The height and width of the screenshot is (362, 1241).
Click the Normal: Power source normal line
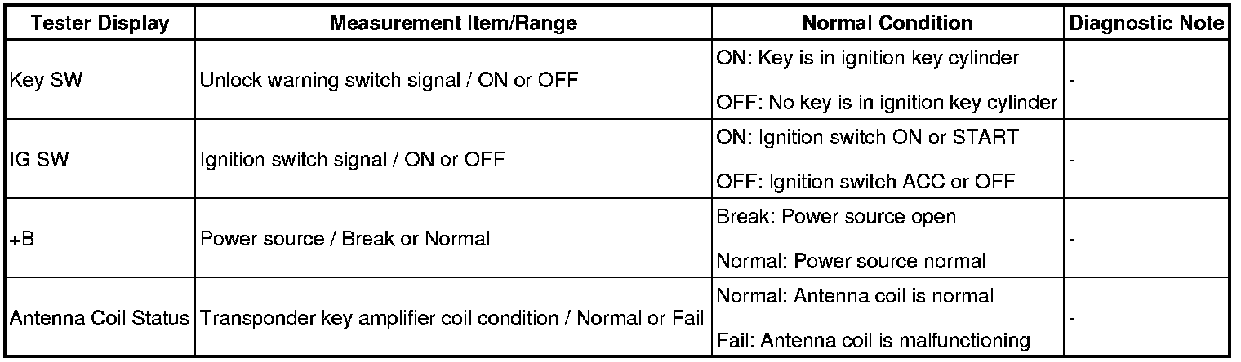[x=852, y=261]
